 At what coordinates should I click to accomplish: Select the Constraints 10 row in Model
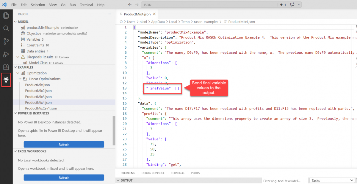tap(64, 45)
